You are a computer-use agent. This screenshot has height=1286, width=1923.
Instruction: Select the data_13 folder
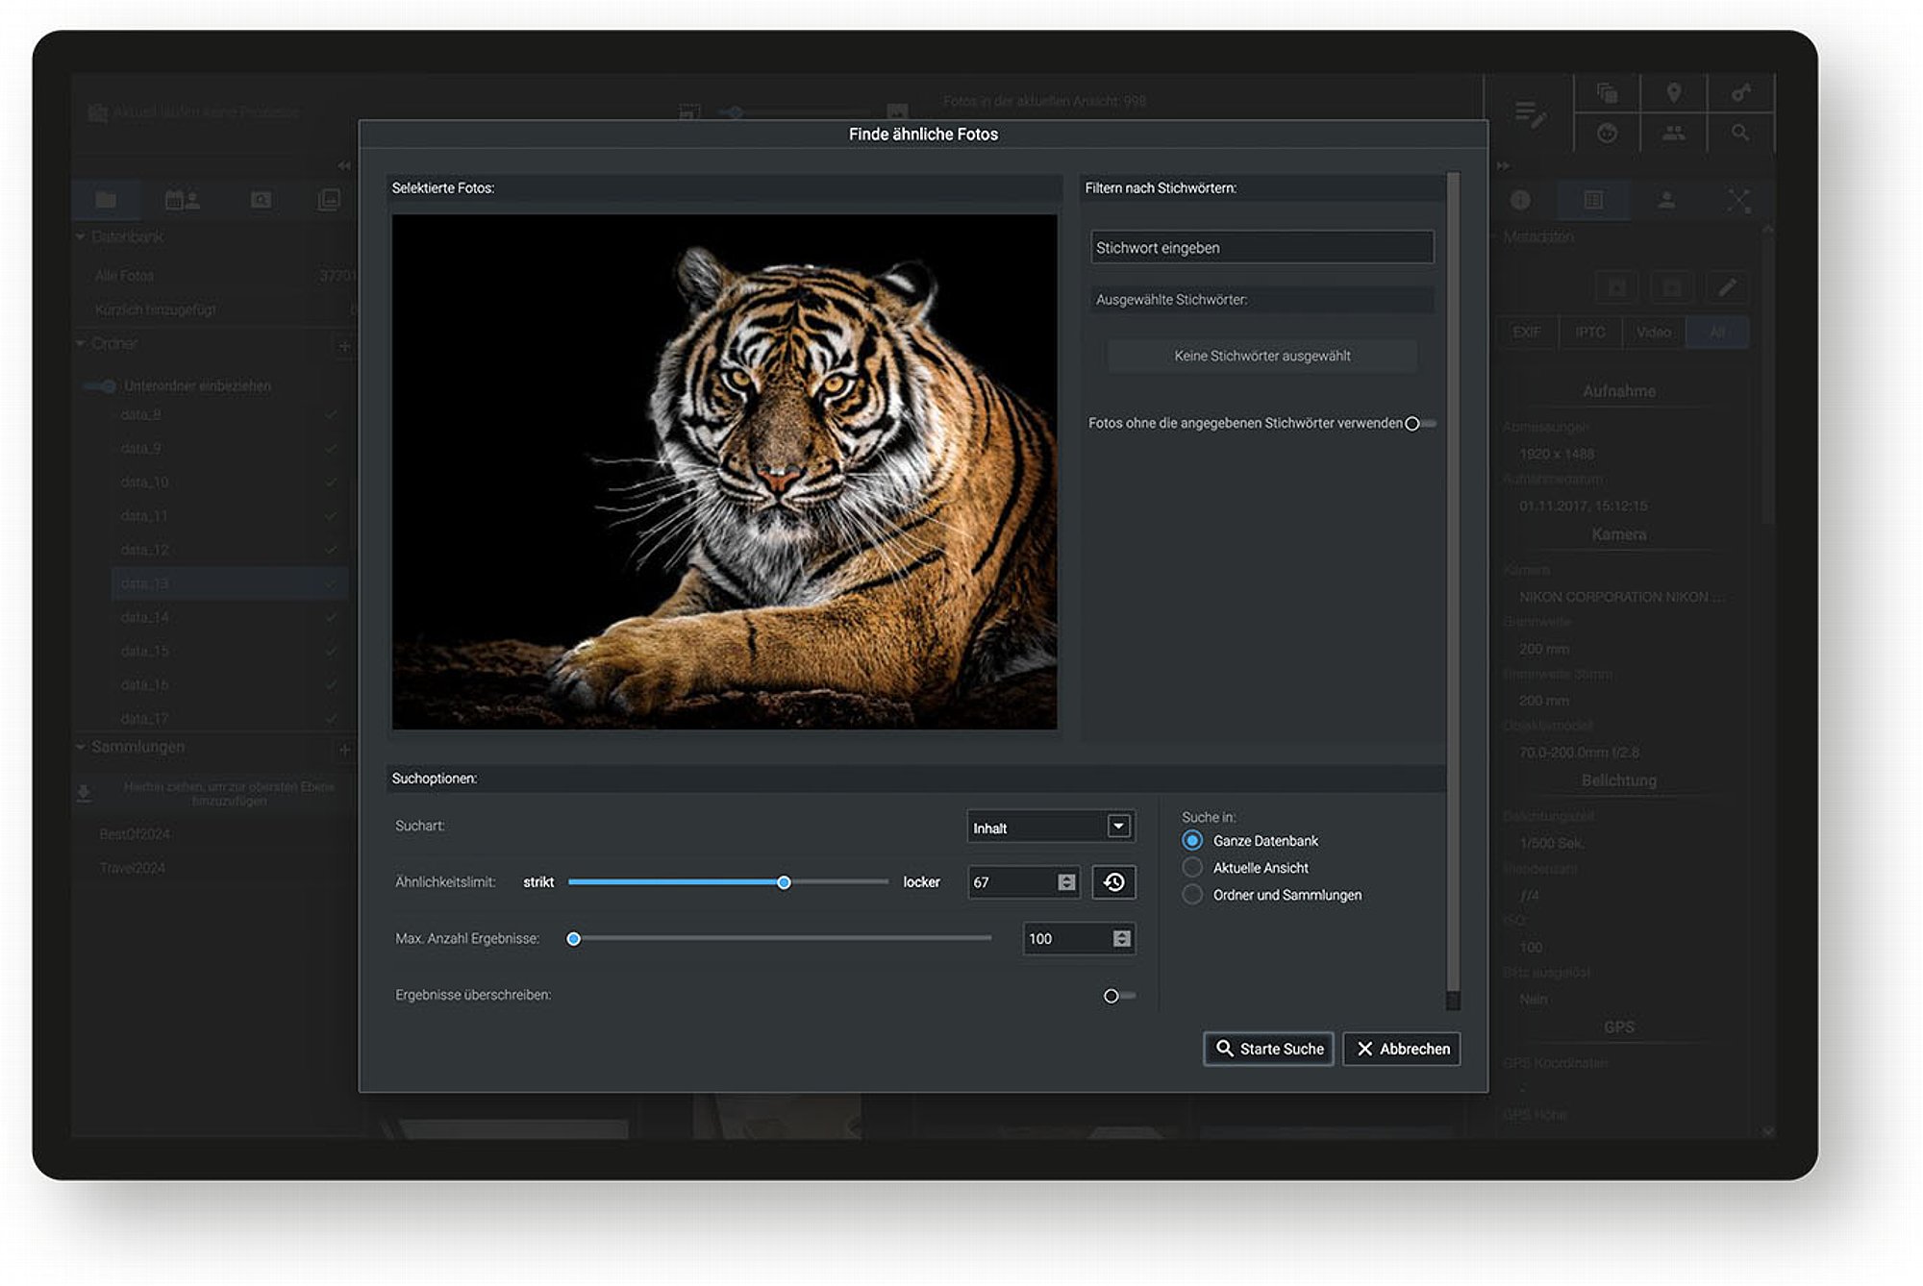[229, 583]
